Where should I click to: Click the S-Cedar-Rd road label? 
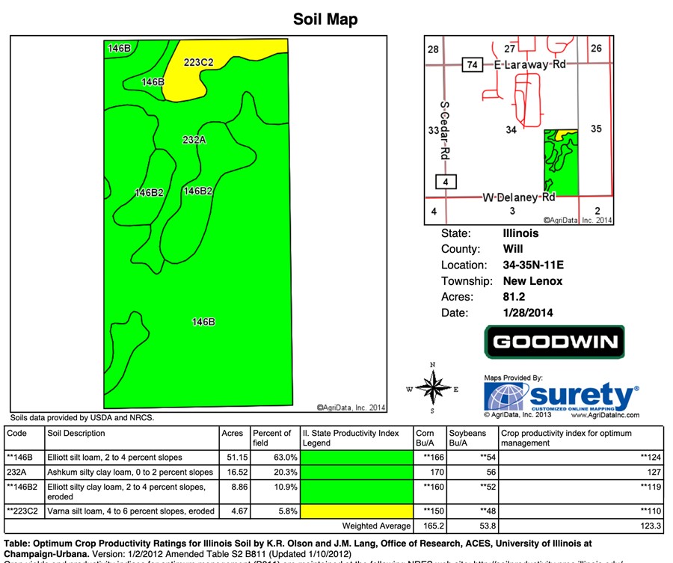pos(445,130)
